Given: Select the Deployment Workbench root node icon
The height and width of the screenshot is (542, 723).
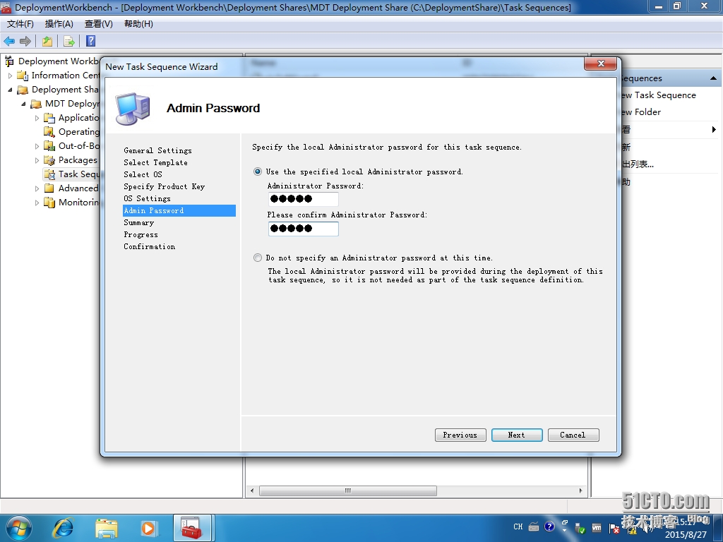Looking at the screenshot, I should click(9, 61).
